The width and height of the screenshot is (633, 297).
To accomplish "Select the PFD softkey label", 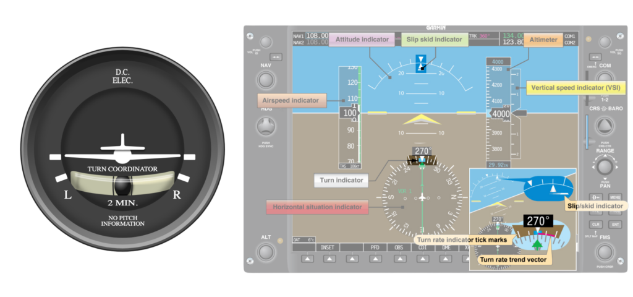I will pyautogui.click(x=375, y=247).
